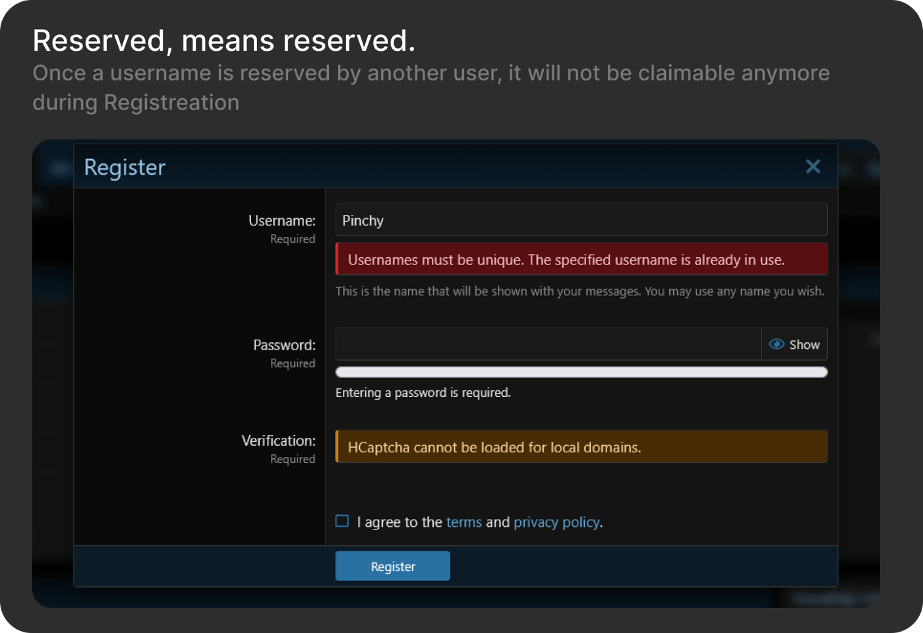Click the 'Reserved, means reserved.' heading

[223, 41]
